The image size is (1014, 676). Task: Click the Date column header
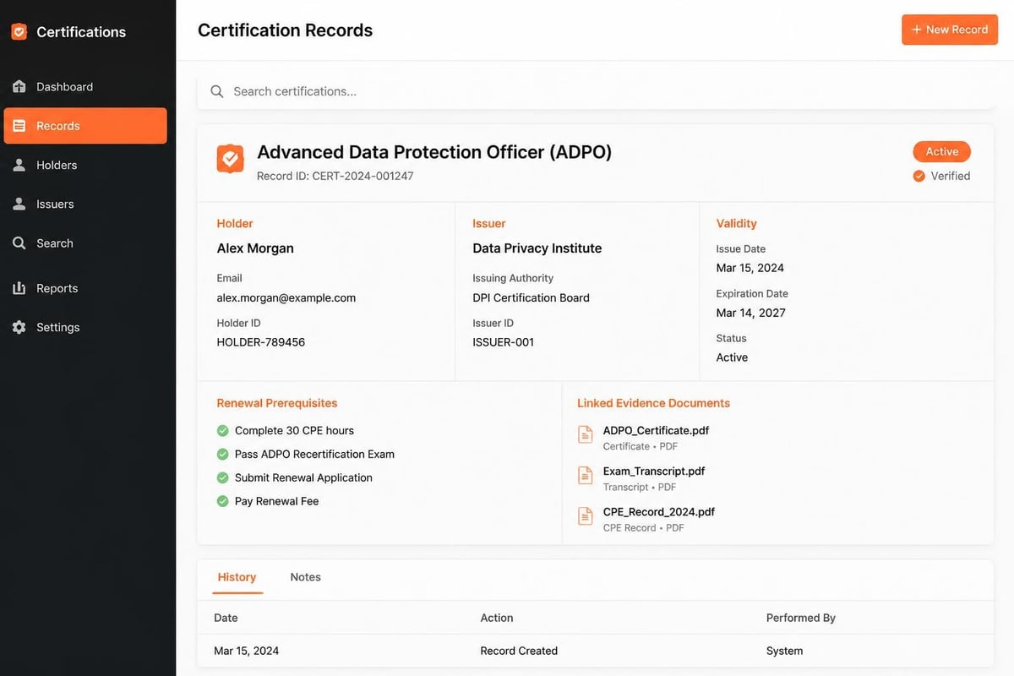click(226, 618)
